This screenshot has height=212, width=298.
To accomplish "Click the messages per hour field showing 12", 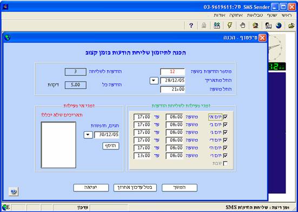I will pos(173,72).
